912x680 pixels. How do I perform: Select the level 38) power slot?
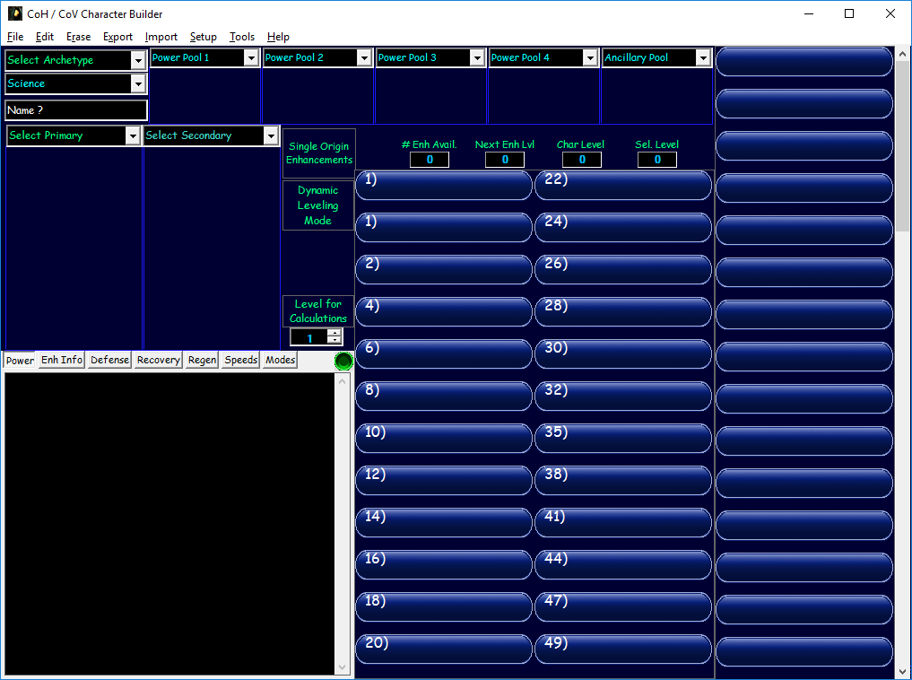[623, 481]
